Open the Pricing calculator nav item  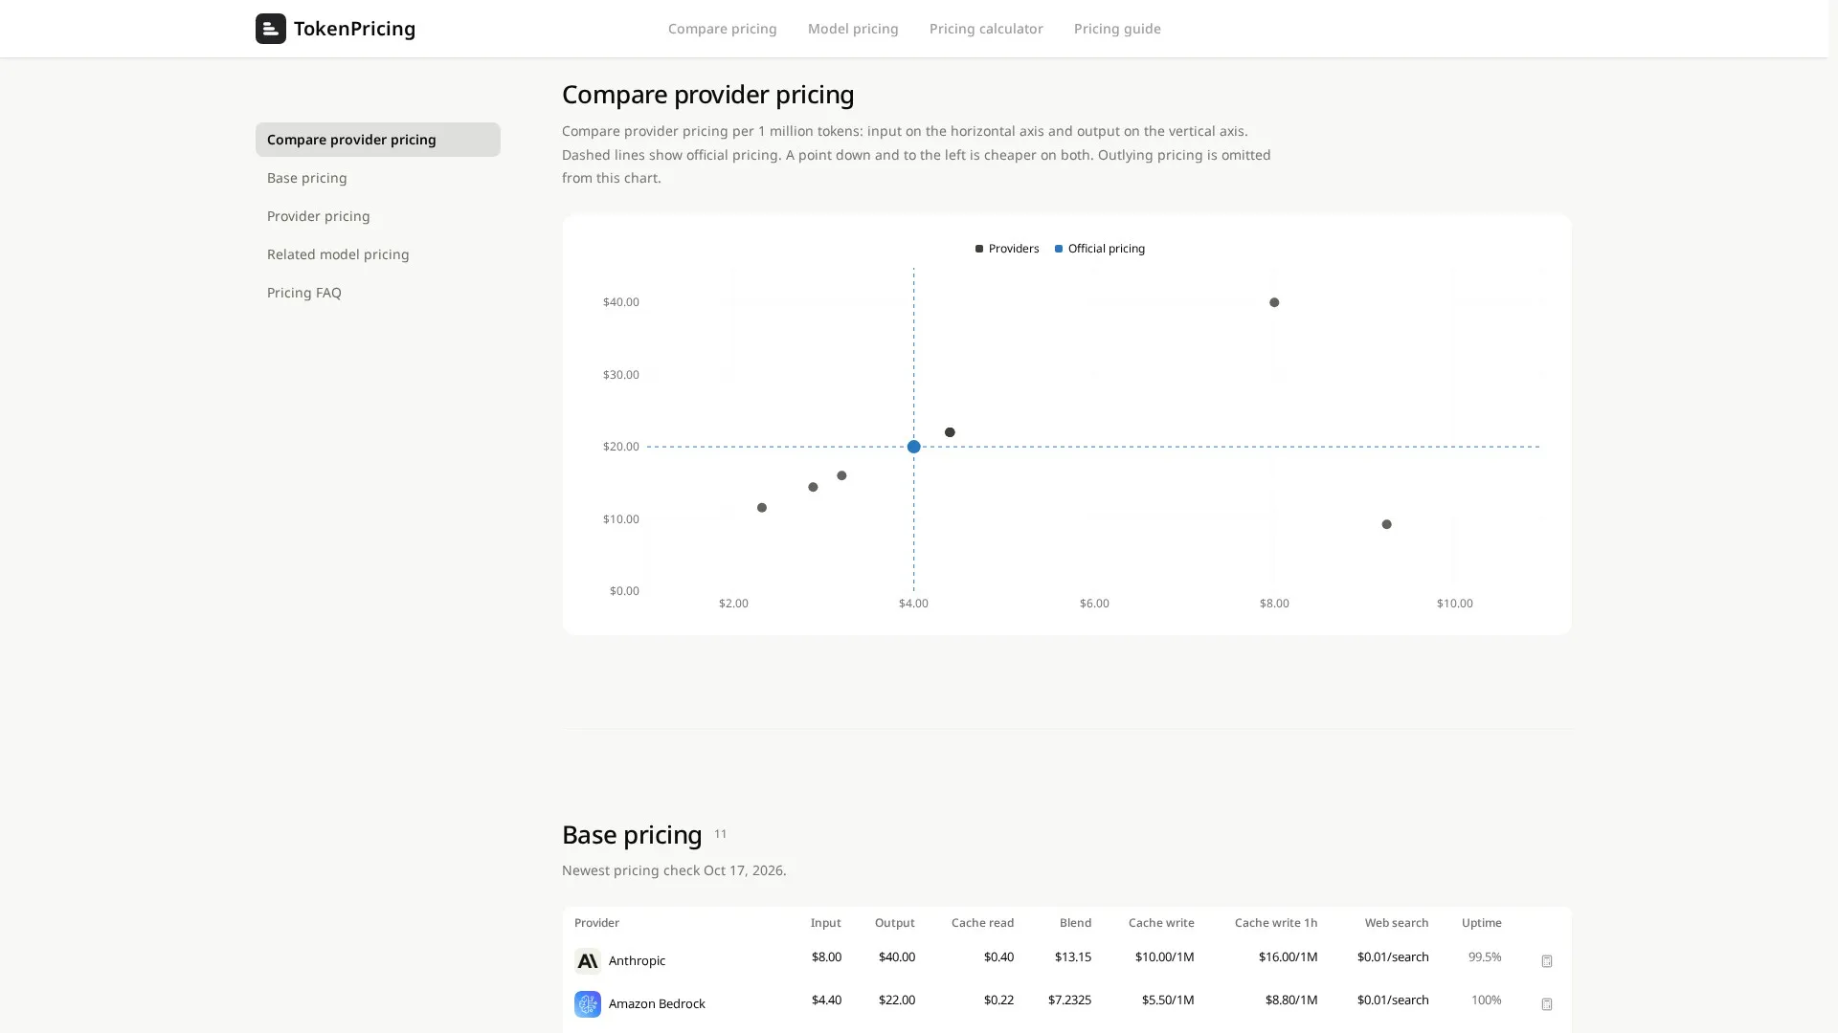(x=986, y=29)
